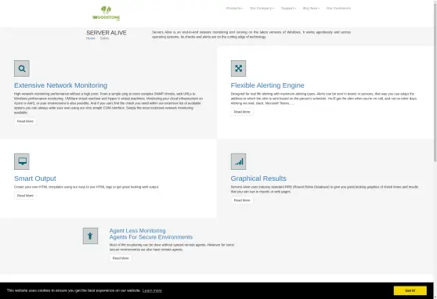
Task: Click the Woodstone logo
Action: 107,13
